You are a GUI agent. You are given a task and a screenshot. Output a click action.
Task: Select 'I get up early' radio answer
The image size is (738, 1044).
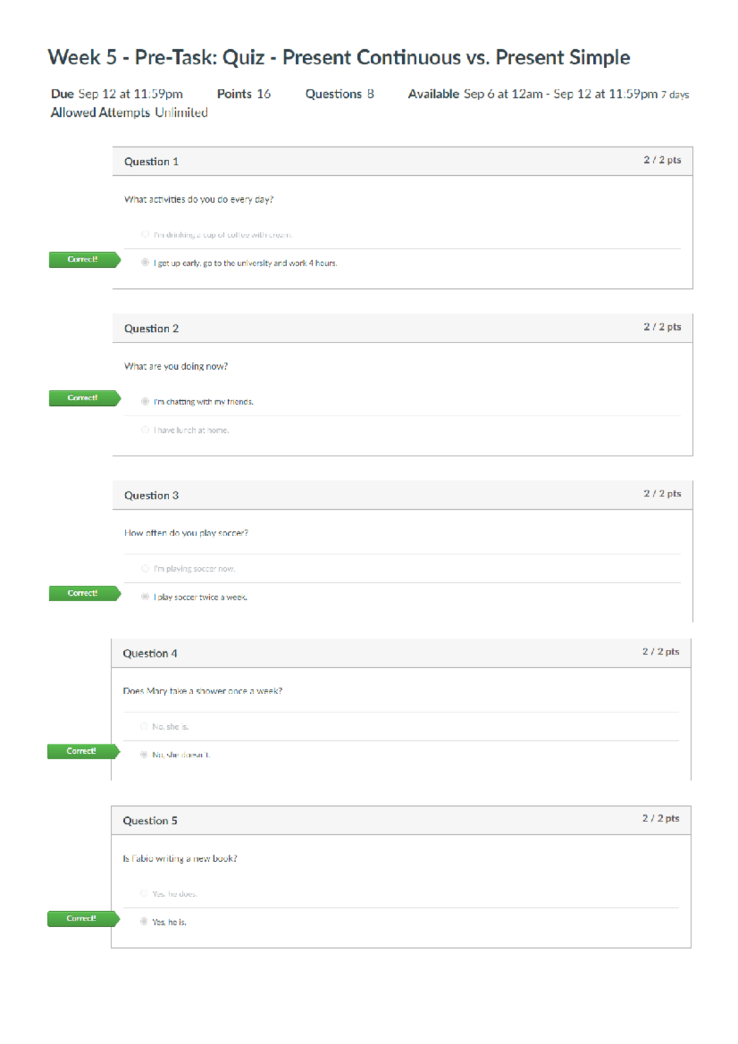145,263
